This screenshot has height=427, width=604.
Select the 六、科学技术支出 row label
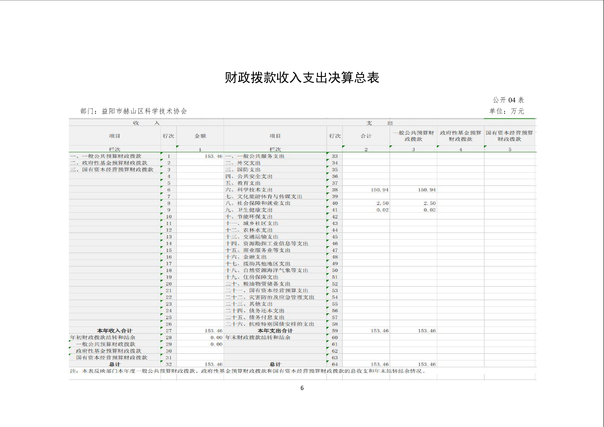coord(249,190)
